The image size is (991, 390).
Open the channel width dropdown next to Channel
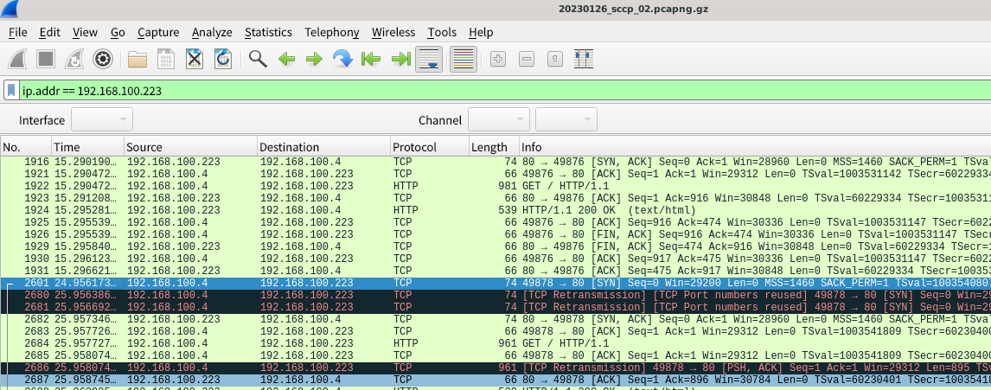click(566, 119)
